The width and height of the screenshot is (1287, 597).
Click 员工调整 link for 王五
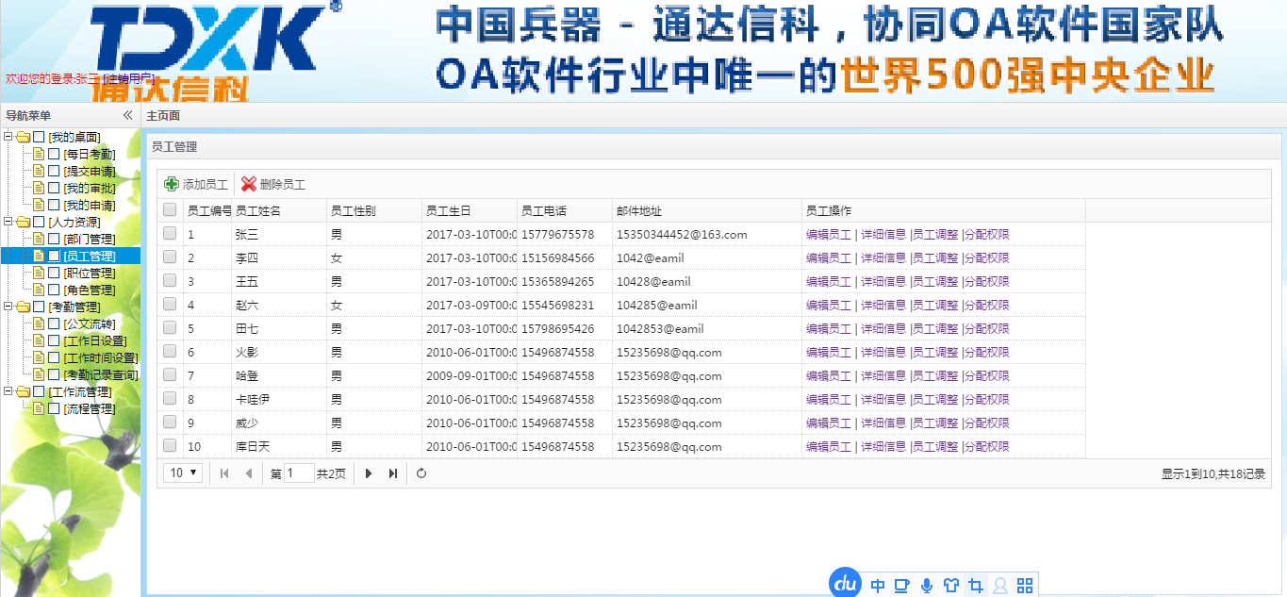pyautogui.click(x=935, y=282)
